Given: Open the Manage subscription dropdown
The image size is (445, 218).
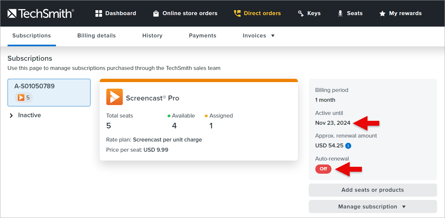Looking at the screenshot, I should pos(373,207).
